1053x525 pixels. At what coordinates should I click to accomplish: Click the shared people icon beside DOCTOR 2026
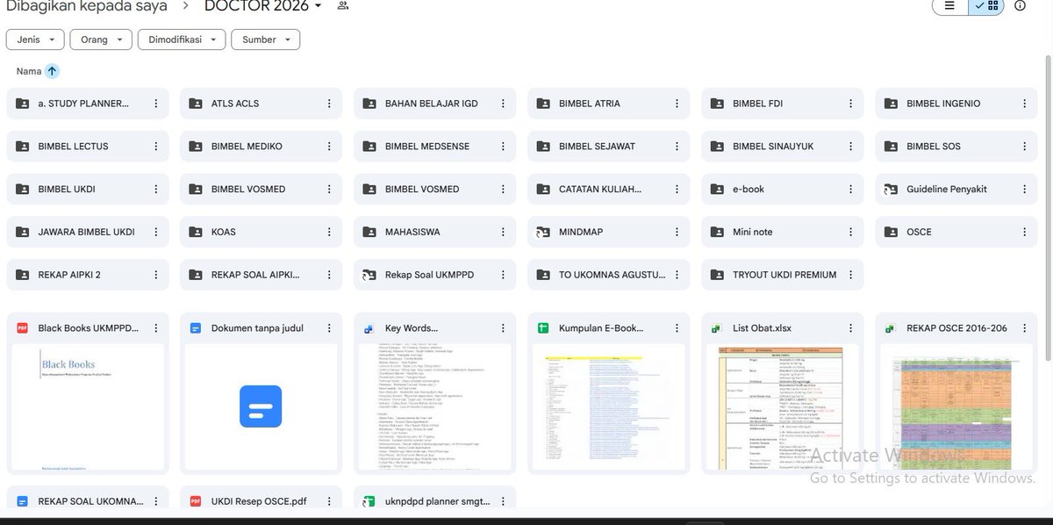pyautogui.click(x=342, y=6)
